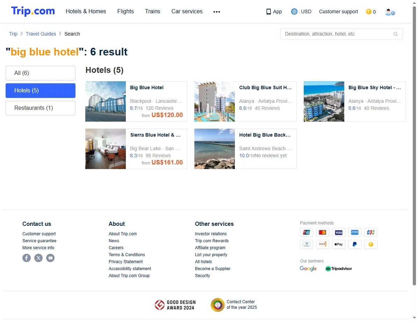Open the more navigation ellipsis menu

click(216, 12)
